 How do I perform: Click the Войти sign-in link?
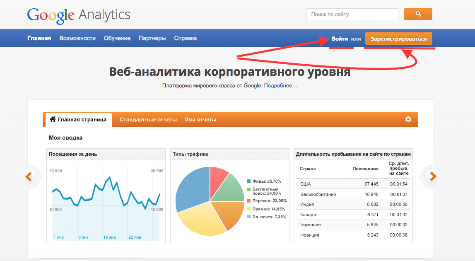coord(340,39)
